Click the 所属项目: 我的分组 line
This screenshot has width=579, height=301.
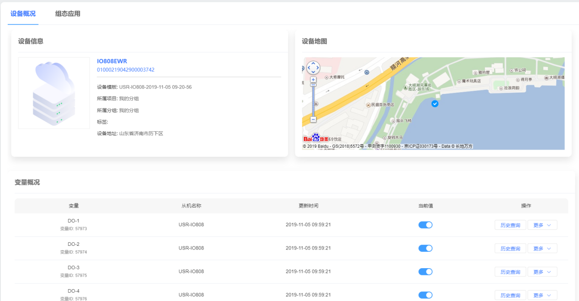(118, 99)
